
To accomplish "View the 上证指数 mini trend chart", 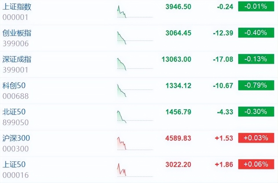I will [x=135, y=12].
